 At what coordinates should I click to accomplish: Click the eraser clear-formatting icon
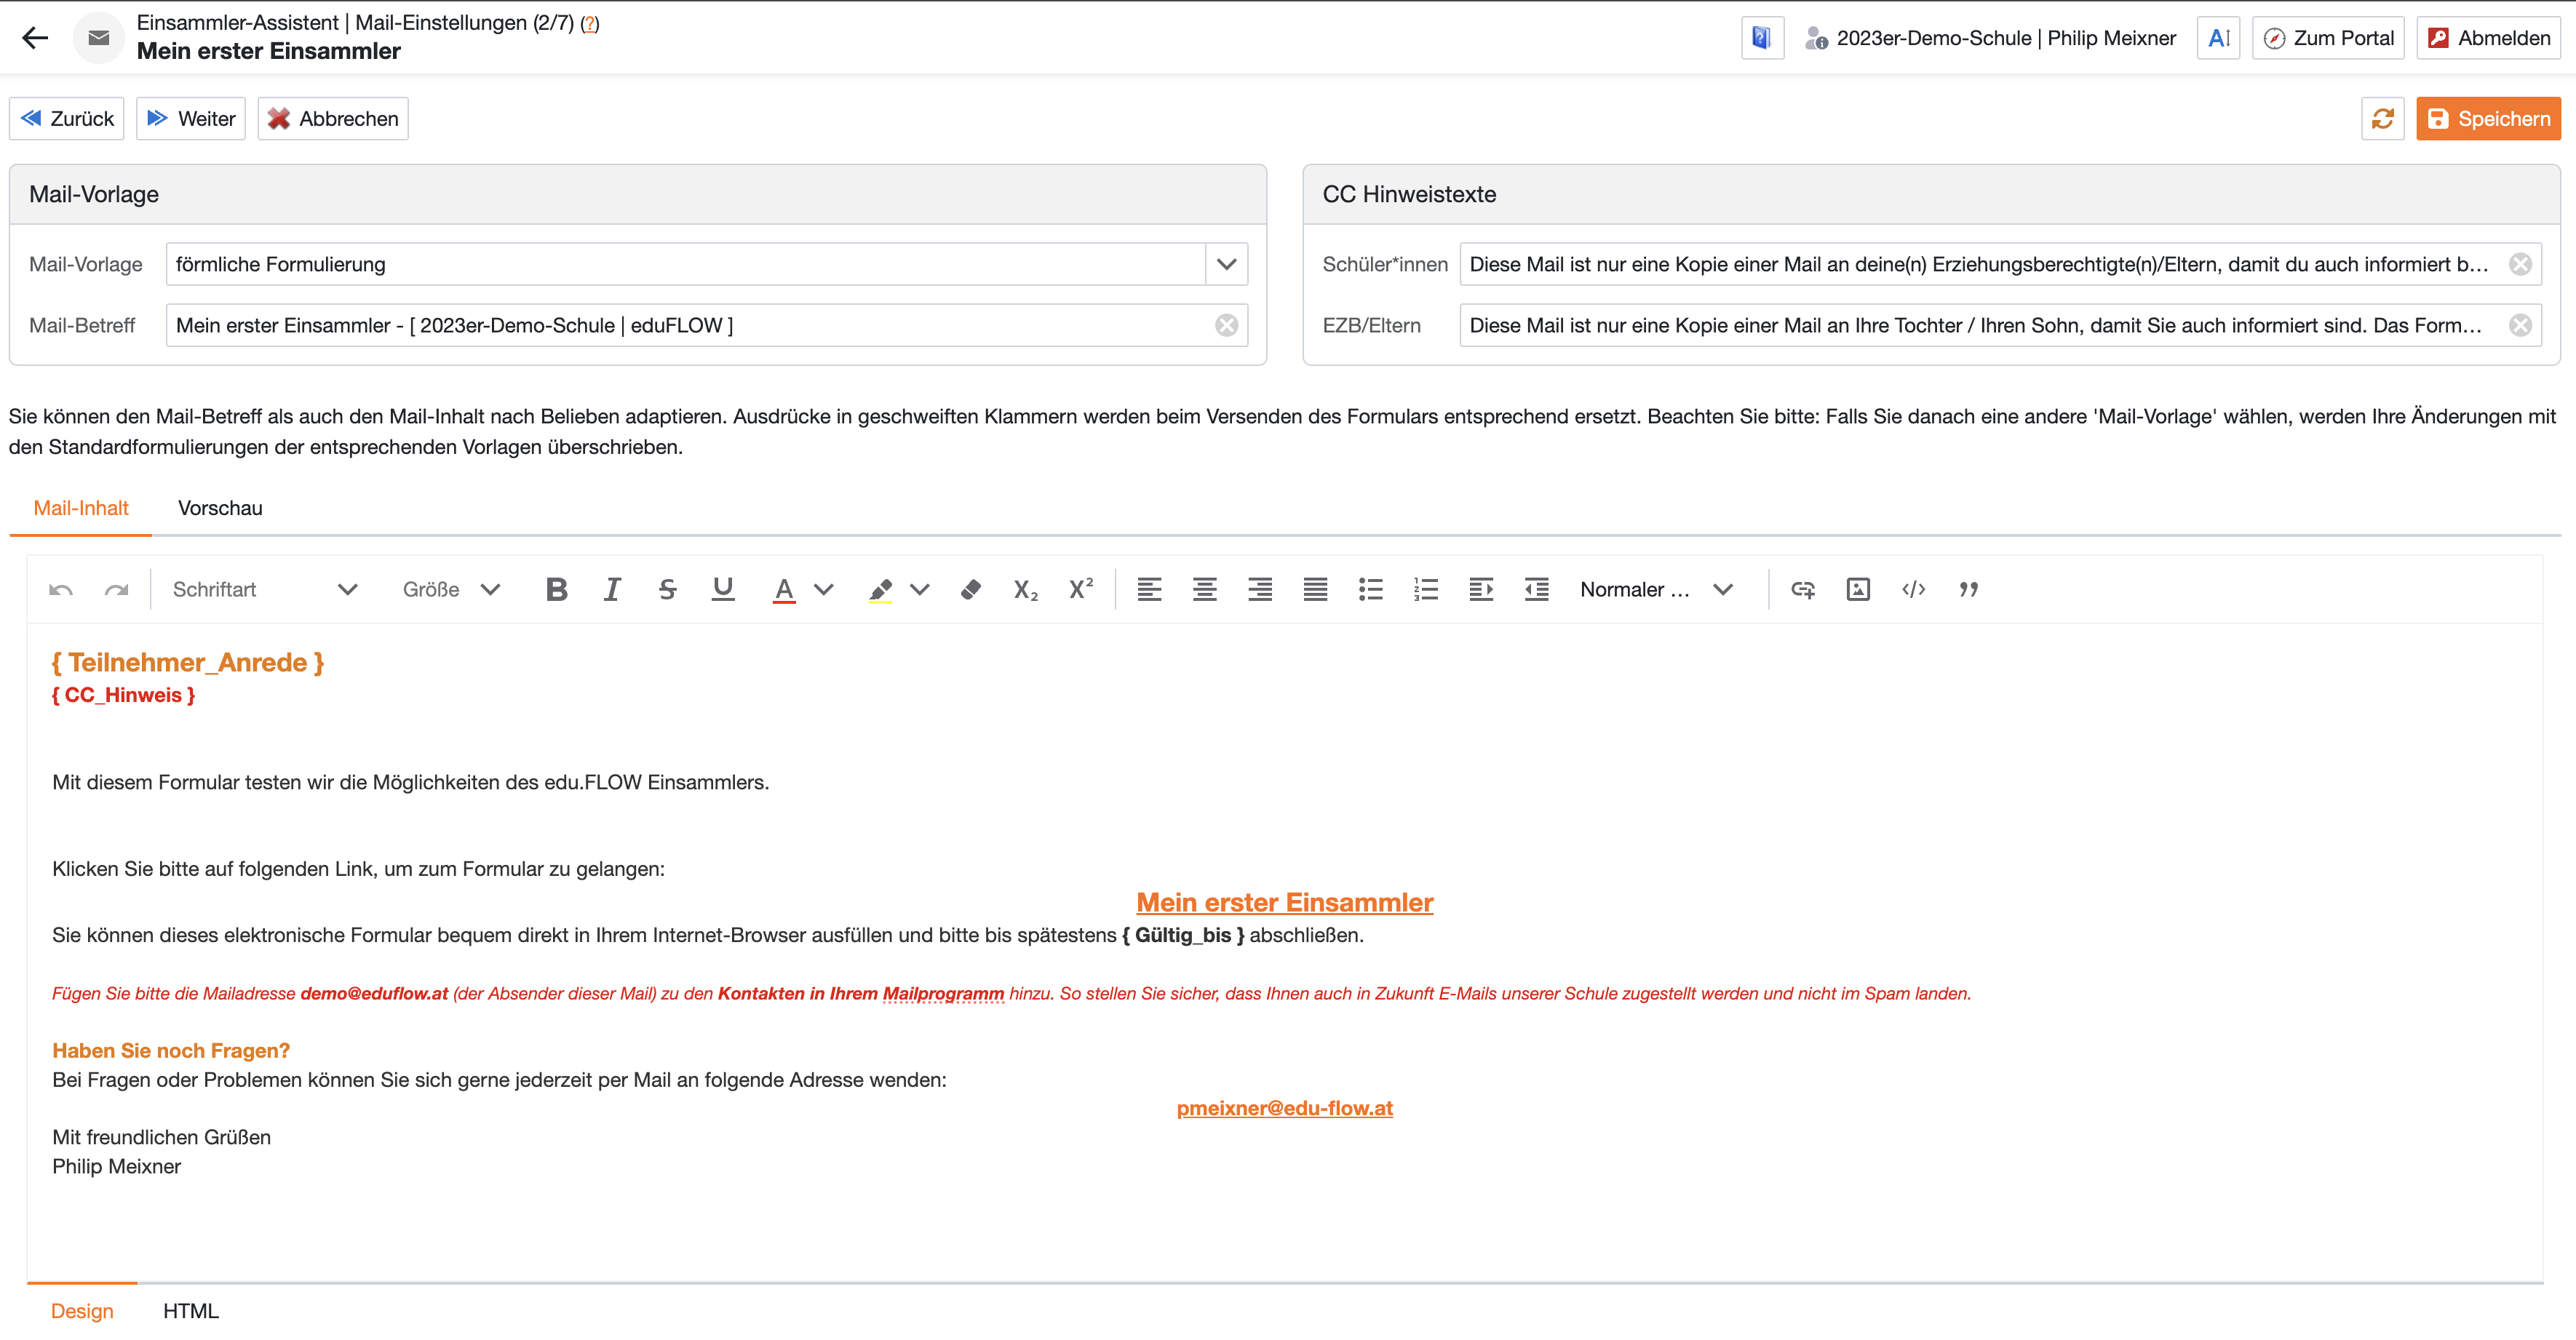tap(970, 589)
